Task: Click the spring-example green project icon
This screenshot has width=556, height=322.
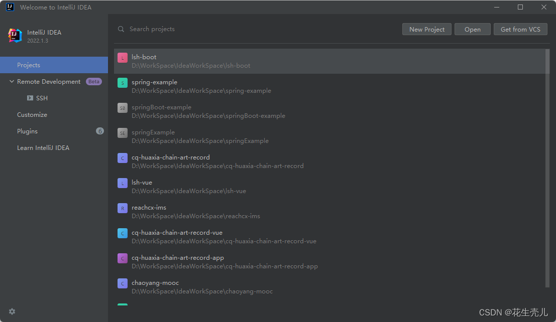Action: pyautogui.click(x=123, y=83)
